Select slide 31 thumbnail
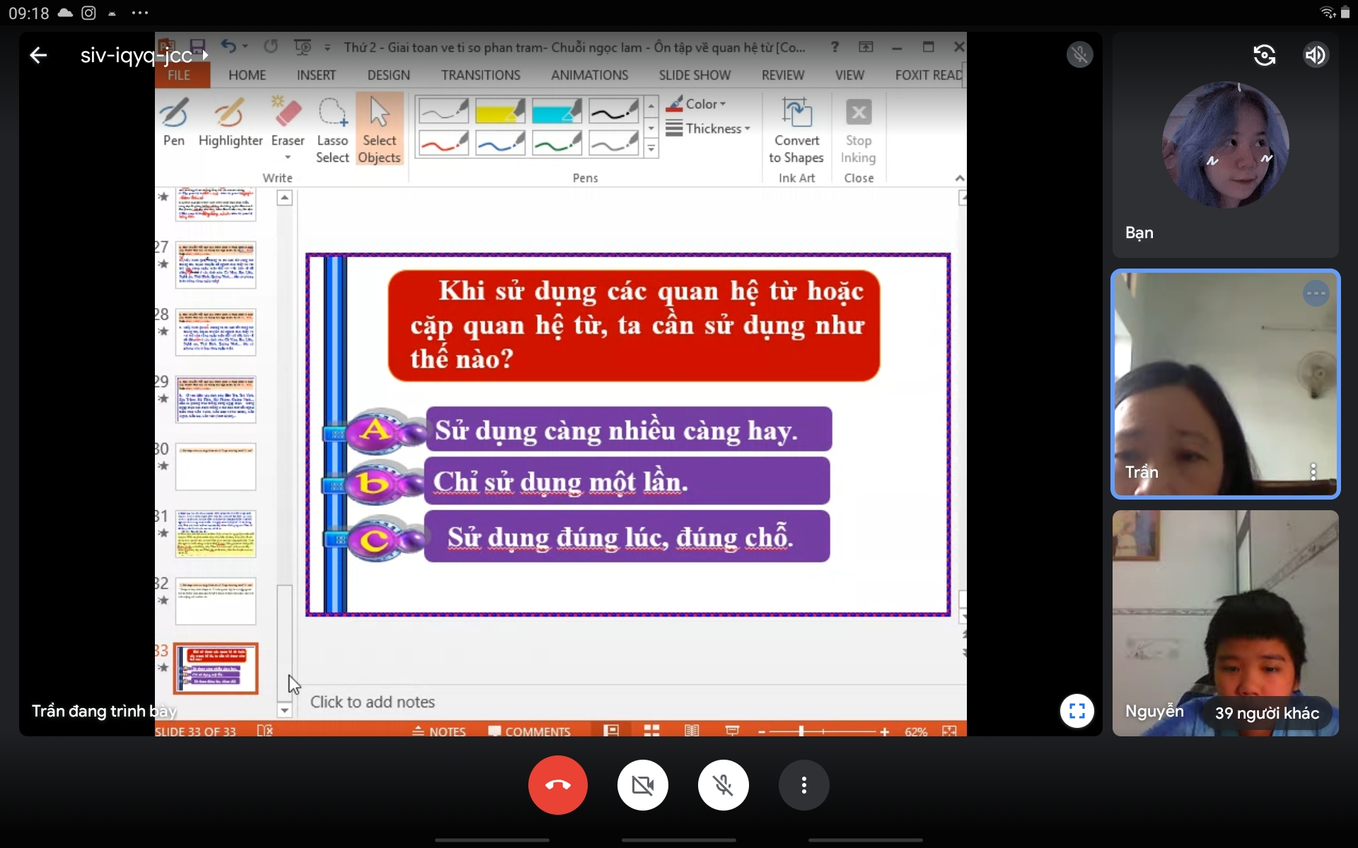 [x=216, y=534]
